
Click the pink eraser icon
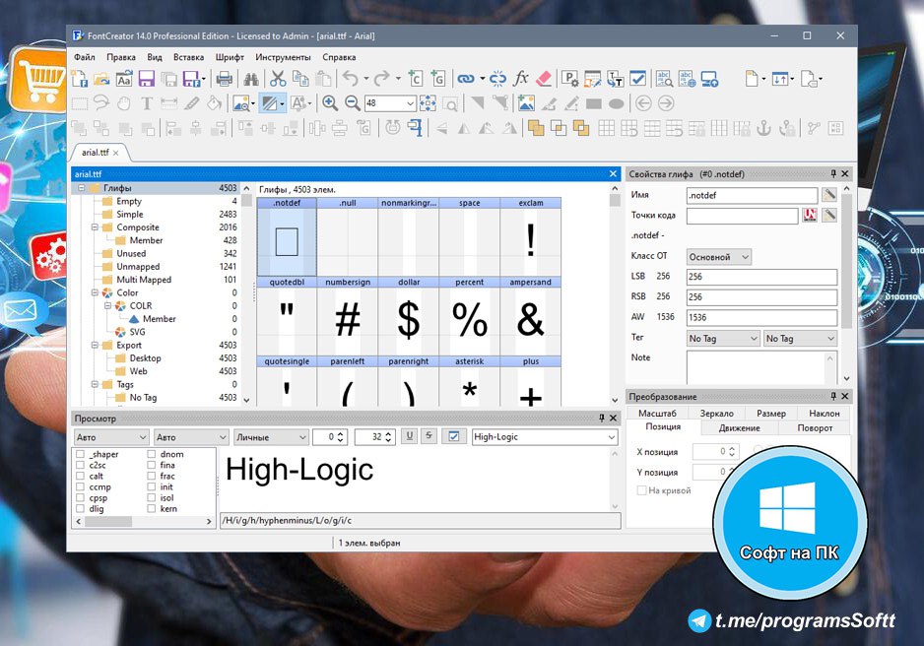[544, 79]
